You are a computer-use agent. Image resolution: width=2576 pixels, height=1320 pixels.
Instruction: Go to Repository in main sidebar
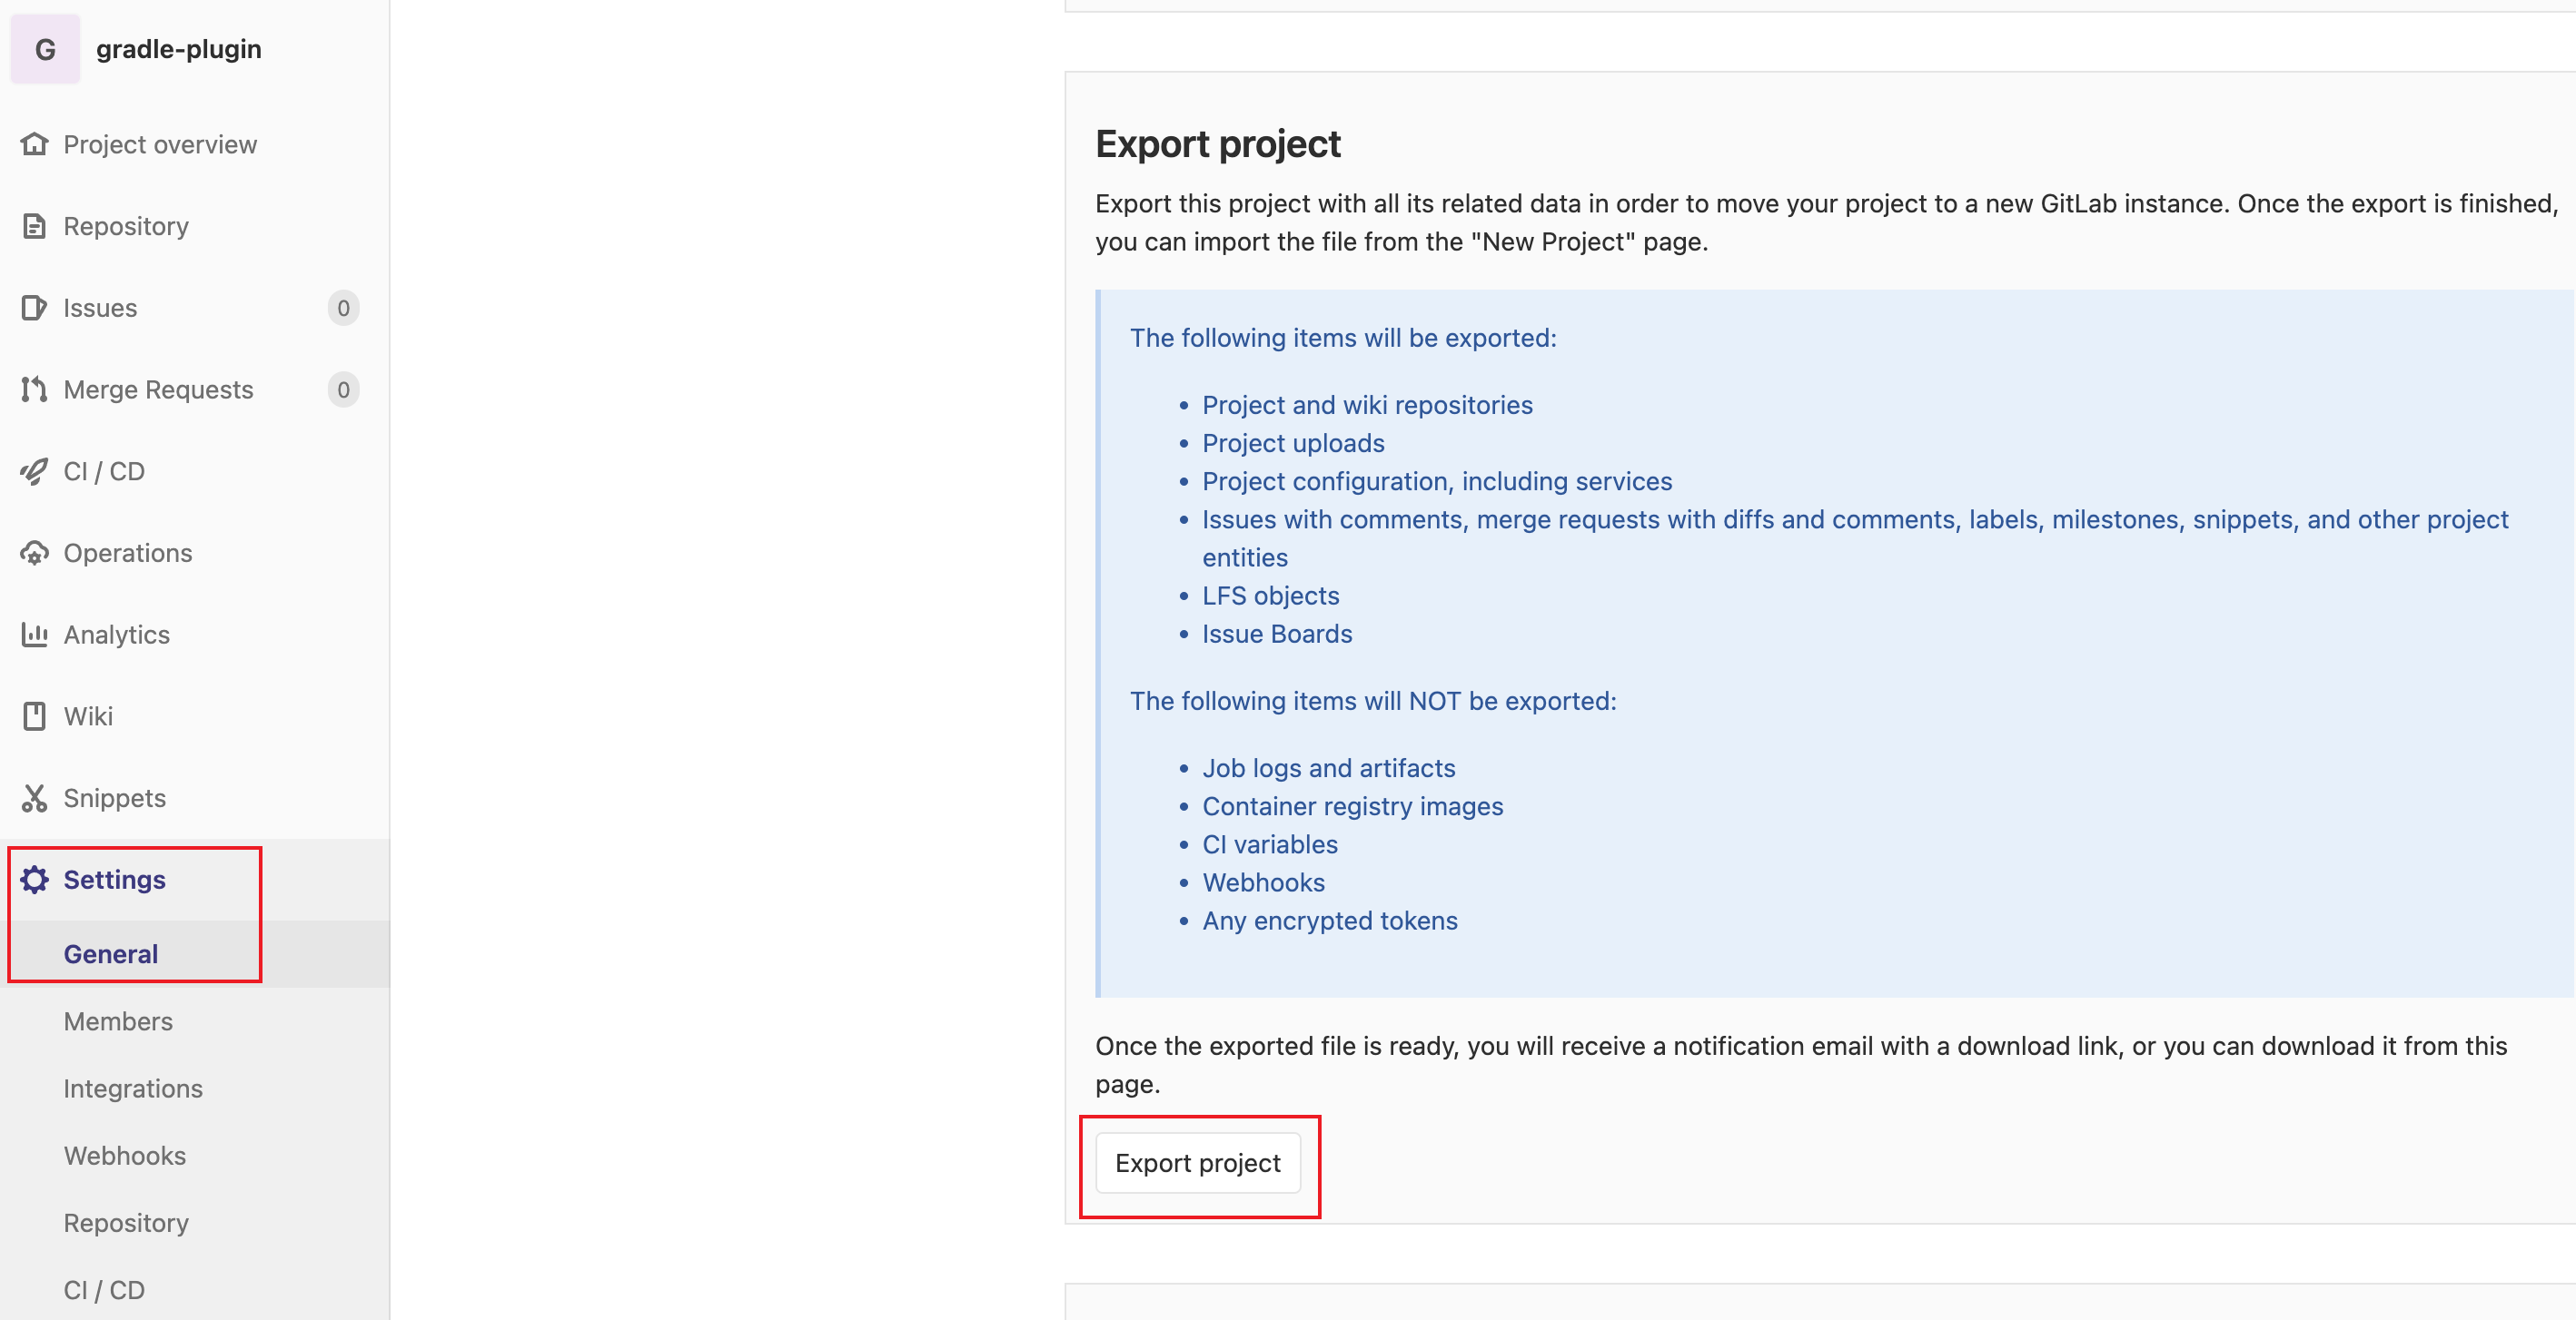point(126,227)
